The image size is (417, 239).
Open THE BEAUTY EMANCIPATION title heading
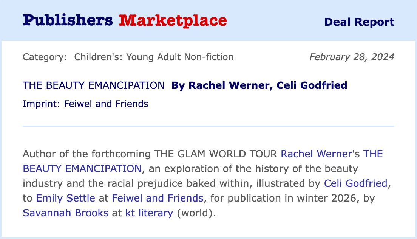click(94, 85)
